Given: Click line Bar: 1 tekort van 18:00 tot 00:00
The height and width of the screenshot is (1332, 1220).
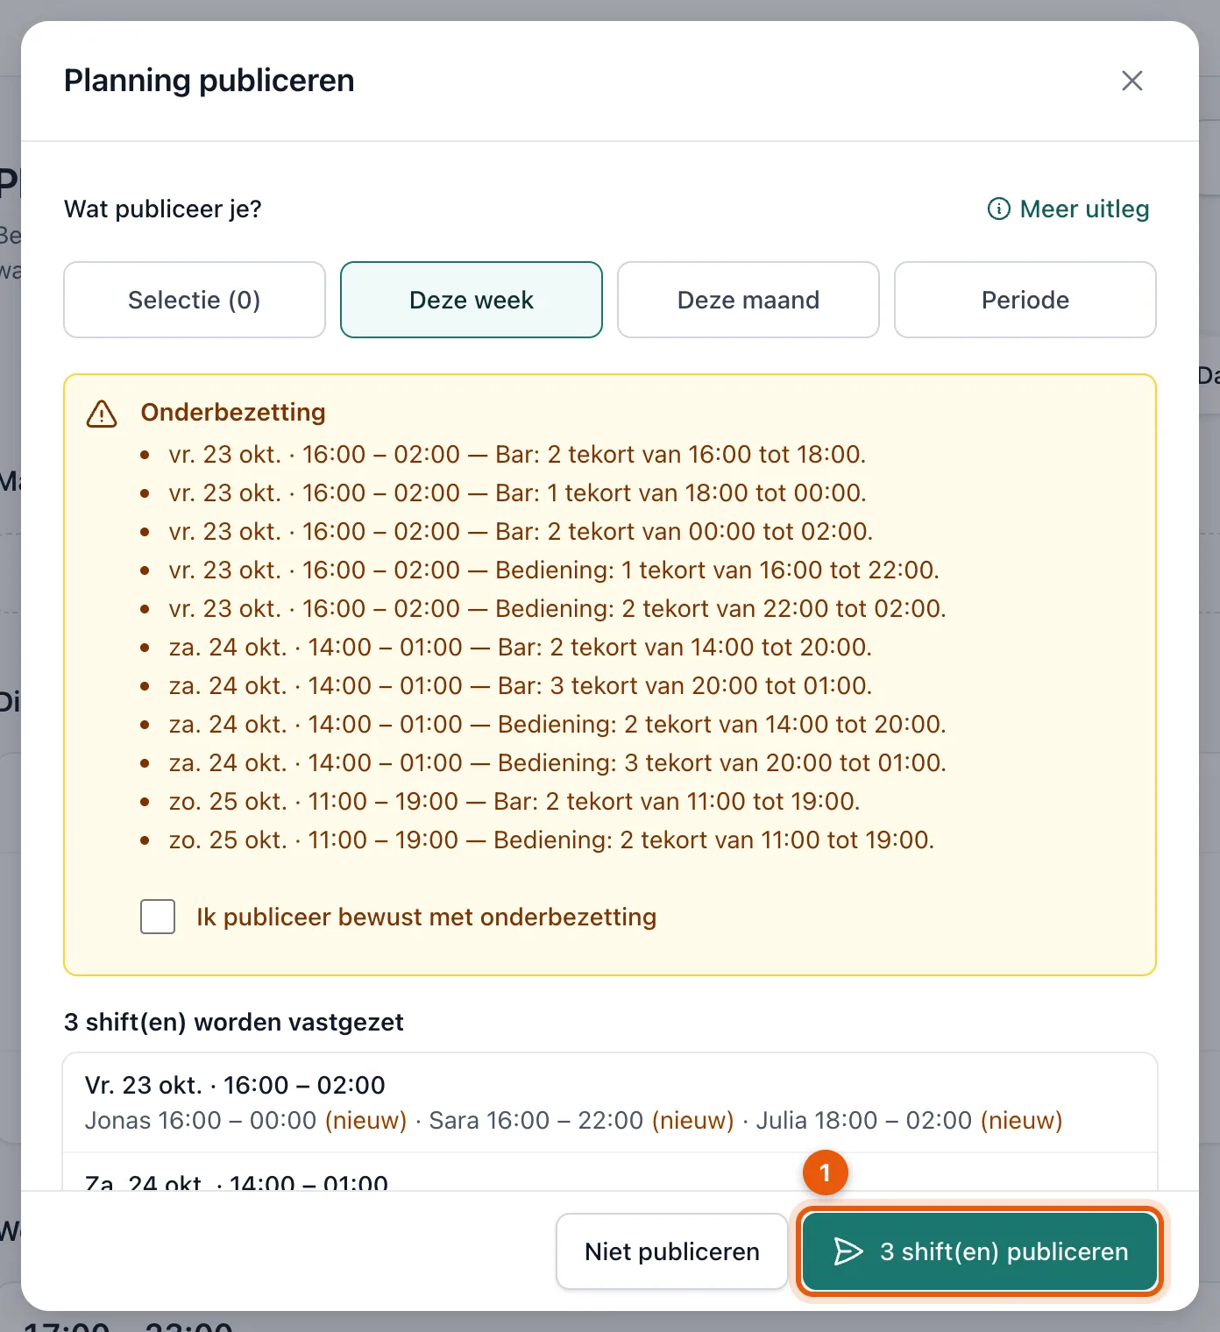Looking at the screenshot, I should (517, 492).
